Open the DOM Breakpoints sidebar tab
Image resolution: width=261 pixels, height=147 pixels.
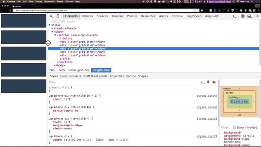click(95, 76)
